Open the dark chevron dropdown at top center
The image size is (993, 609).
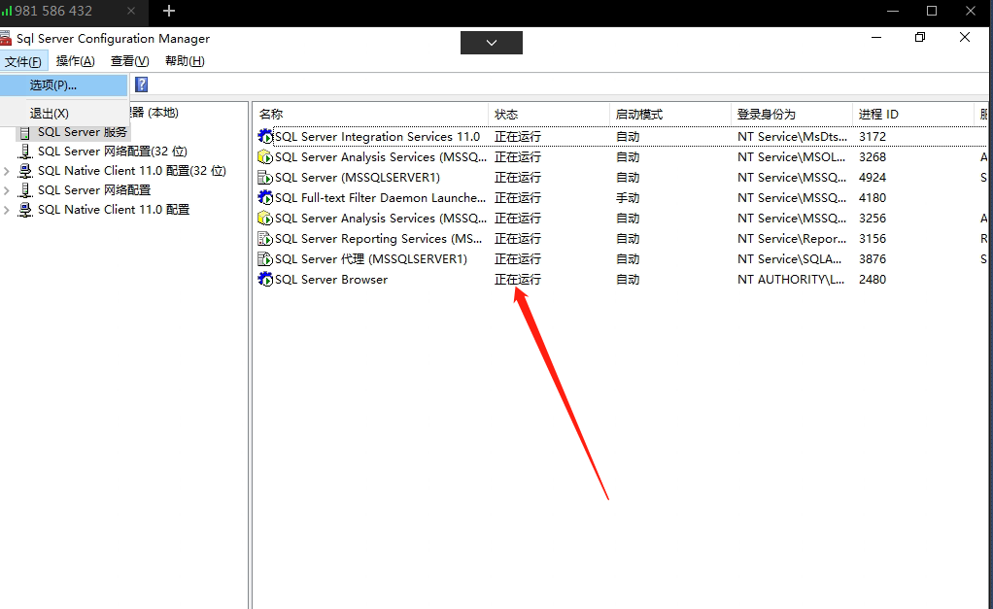point(492,43)
